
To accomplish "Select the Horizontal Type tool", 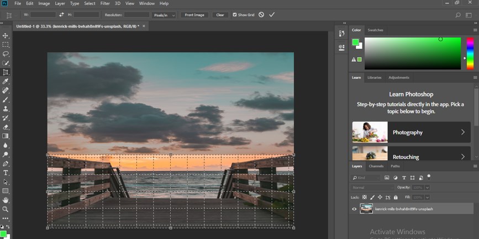I will point(6,172).
